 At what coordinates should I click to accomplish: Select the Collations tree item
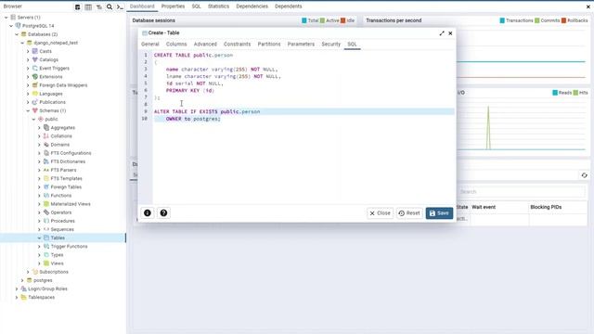tap(61, 136)
